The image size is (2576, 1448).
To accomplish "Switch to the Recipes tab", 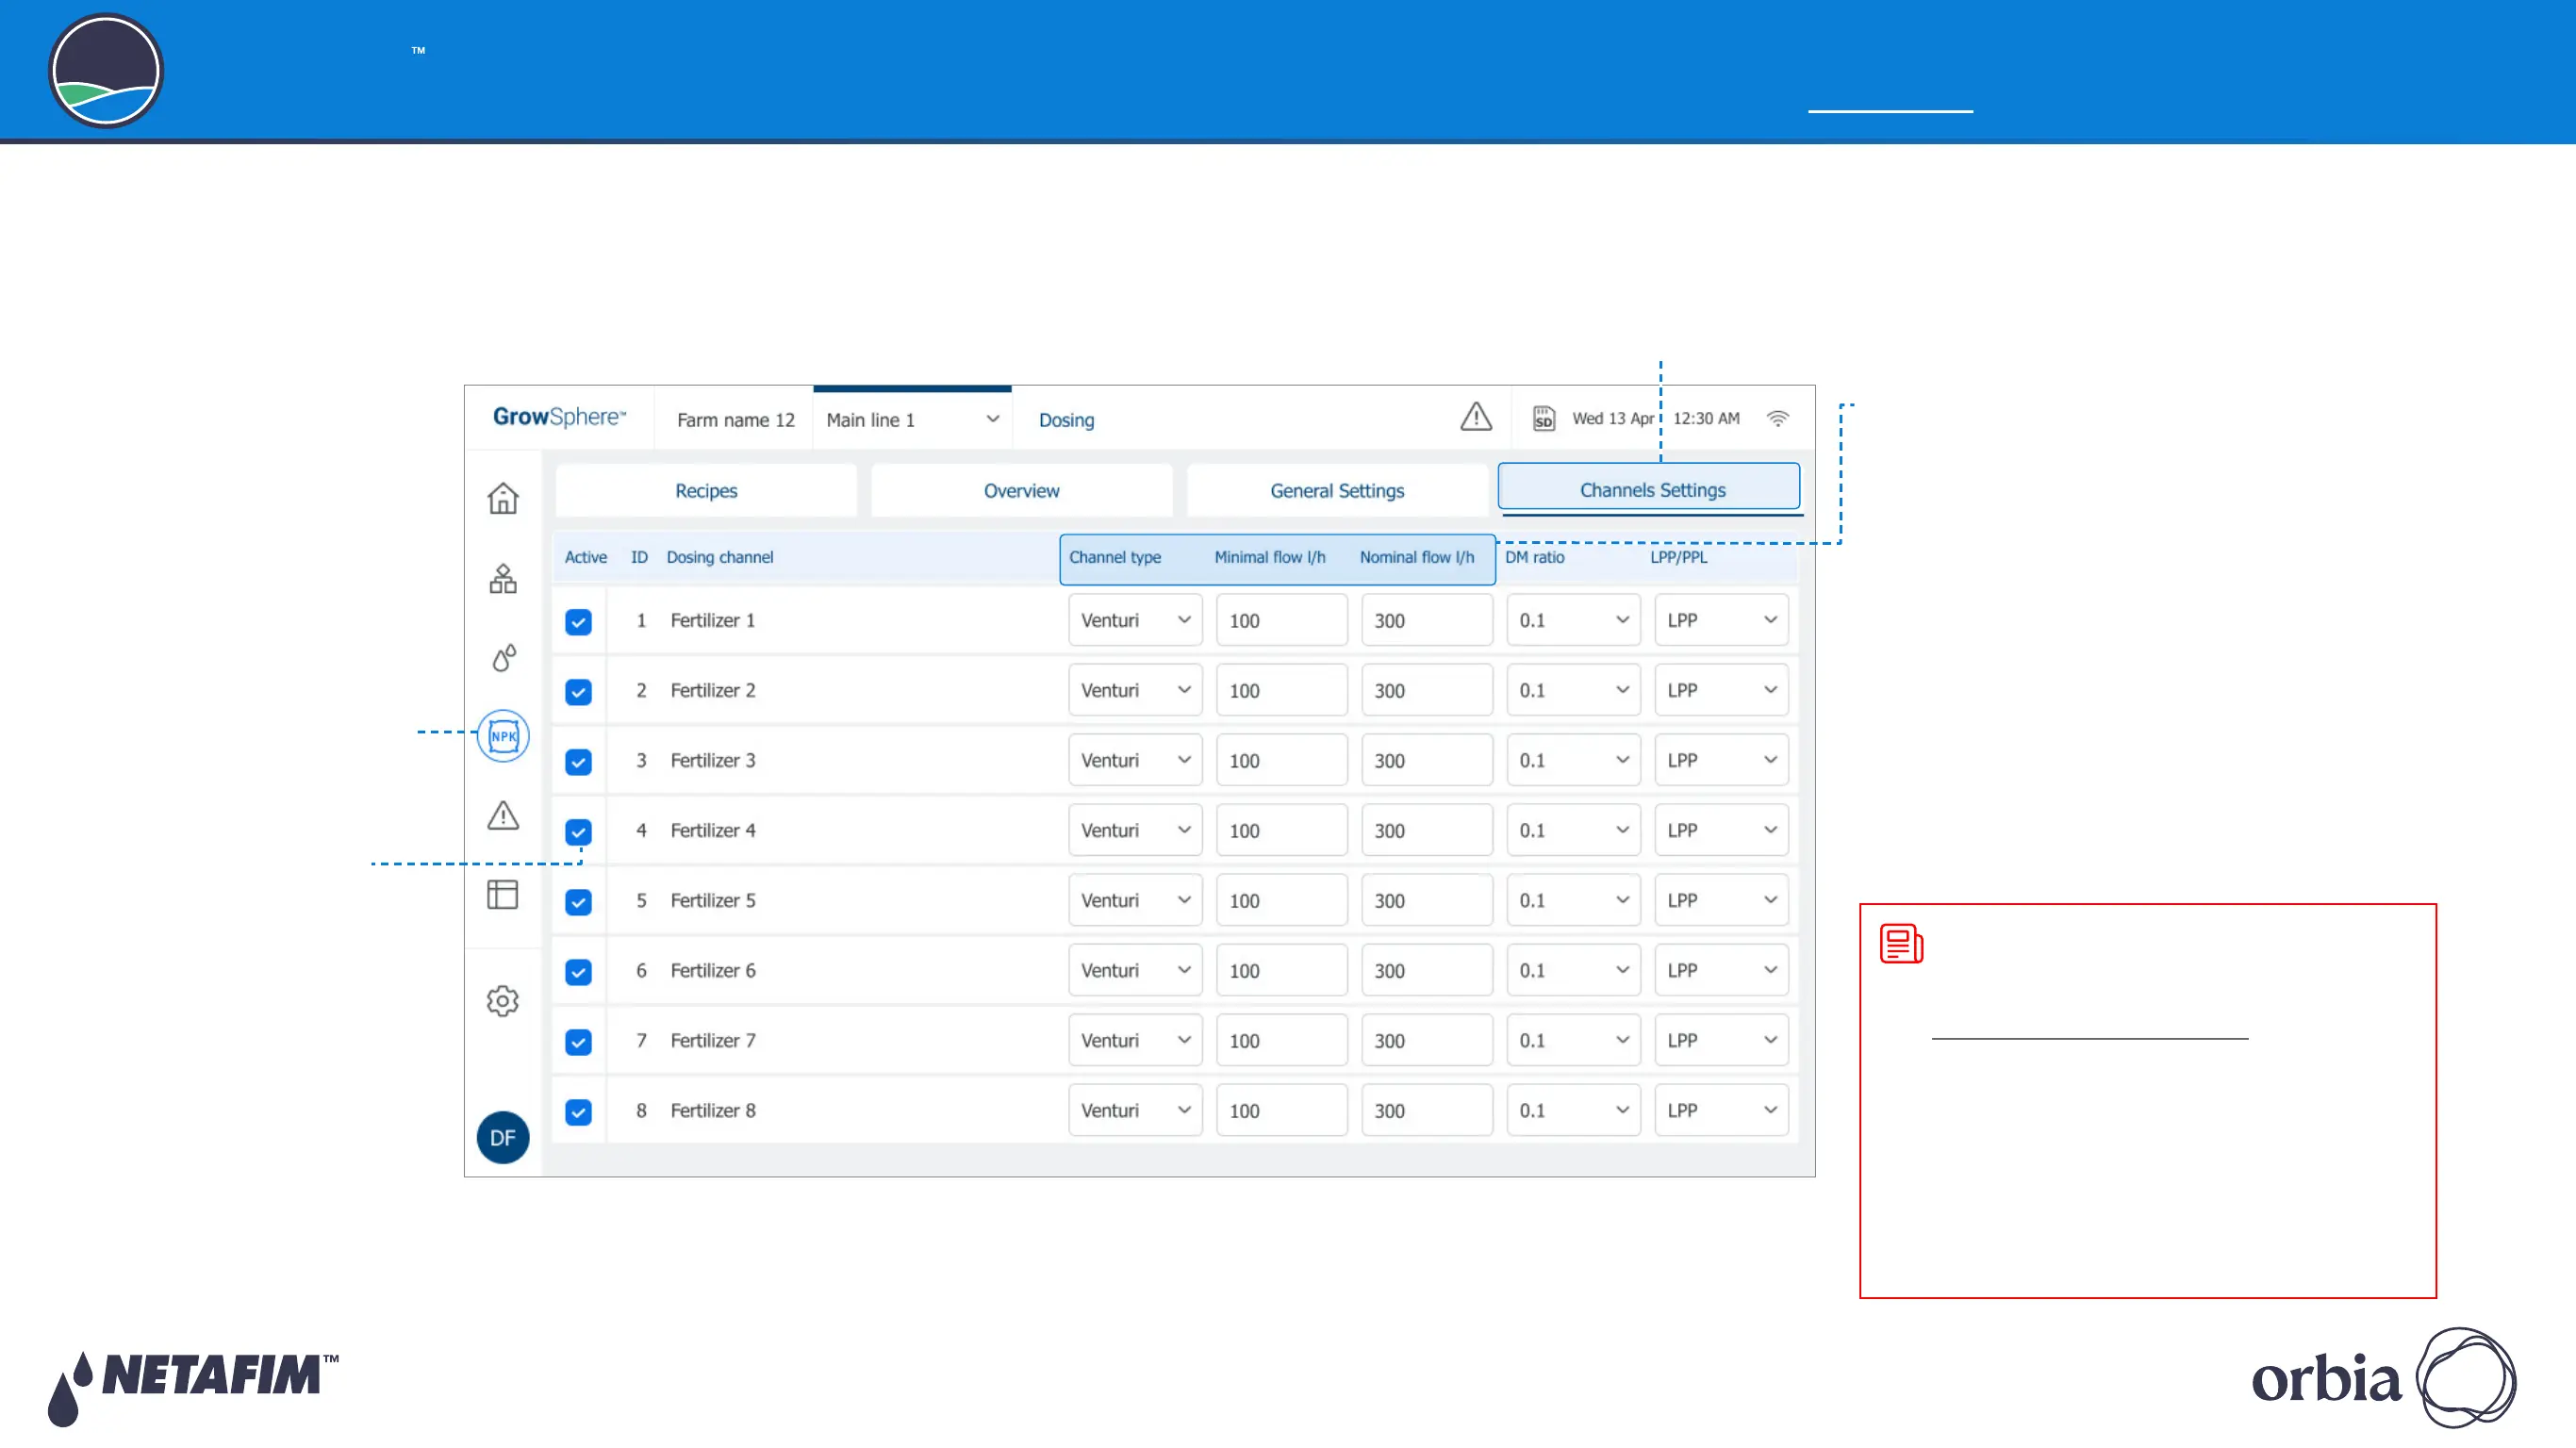I will click(706, 490).
